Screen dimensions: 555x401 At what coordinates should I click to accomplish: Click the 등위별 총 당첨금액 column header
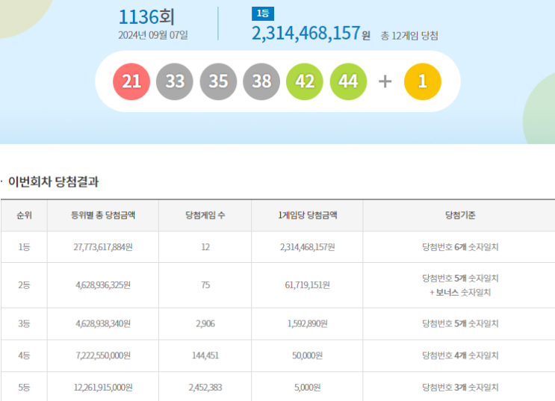coord(103,215)
